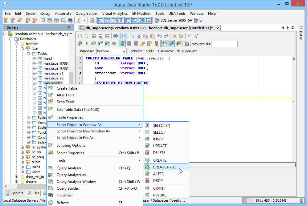Image resolution: width=307 pixels, height=206 pixels.
Task: Click the trash can icon in status bar
Action: point(301,200)
